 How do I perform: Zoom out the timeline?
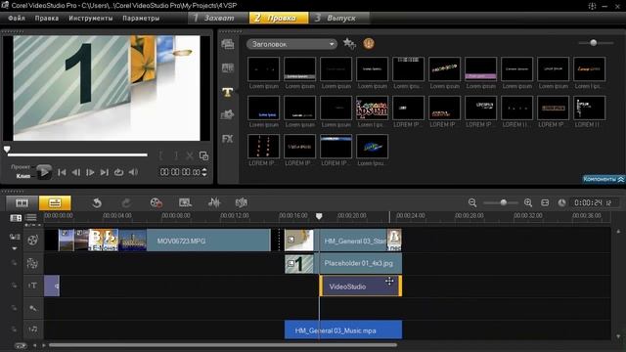click(x=472, y=202)
